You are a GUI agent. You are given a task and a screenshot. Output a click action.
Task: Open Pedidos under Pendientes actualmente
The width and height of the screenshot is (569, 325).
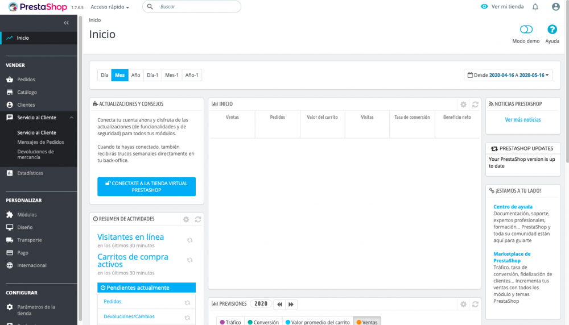coord(113,302)
